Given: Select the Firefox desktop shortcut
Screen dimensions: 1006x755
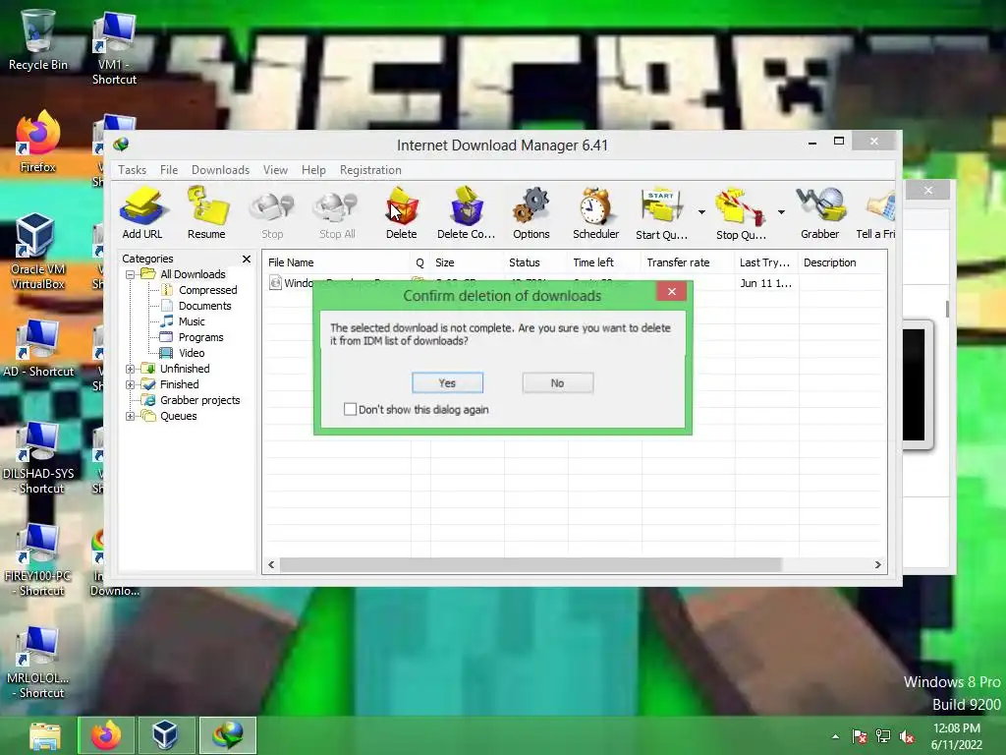Looking at the screenshot, I should click(38, 143).
